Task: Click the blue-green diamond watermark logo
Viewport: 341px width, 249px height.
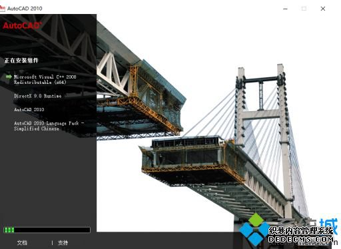Action: pyautogui.click(x=255, y=230)
